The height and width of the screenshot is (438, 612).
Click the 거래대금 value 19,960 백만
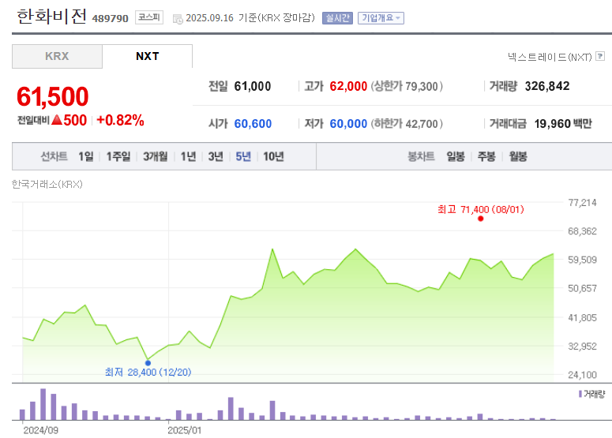563,124
